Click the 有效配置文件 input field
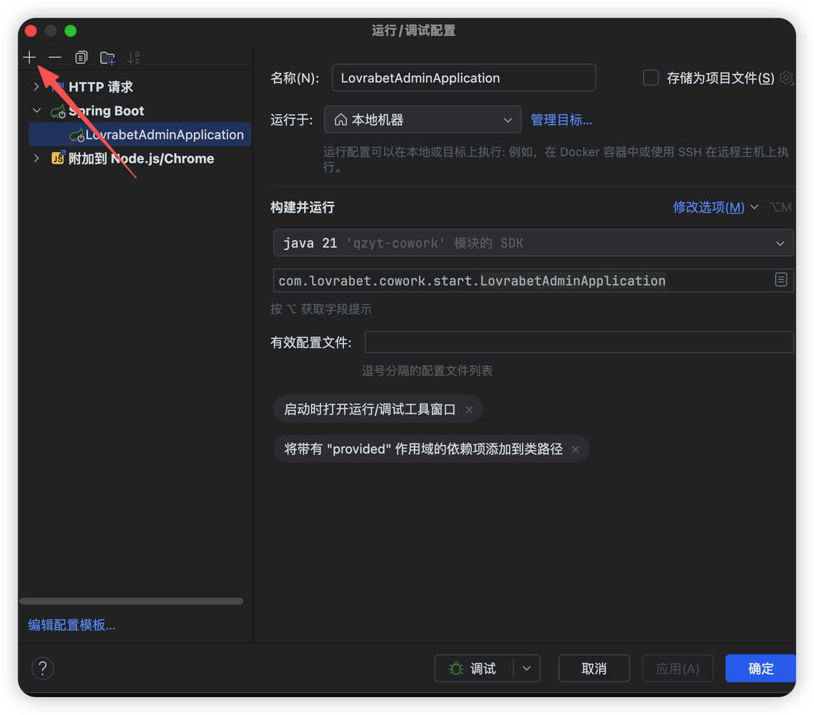814x715 pixels. (x=579, y=342)
